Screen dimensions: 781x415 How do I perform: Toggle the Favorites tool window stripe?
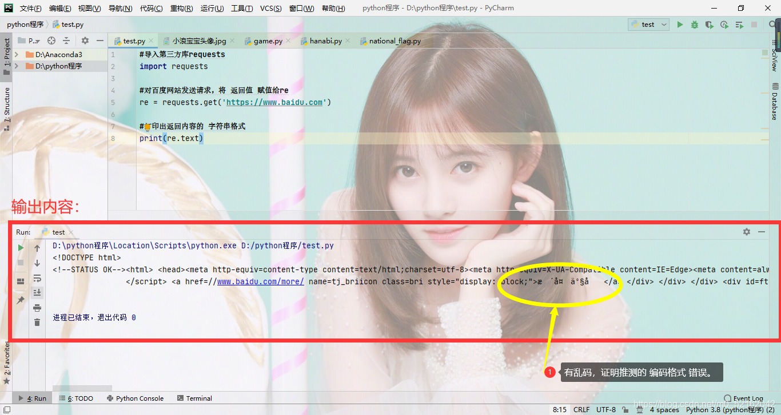click(x=6, y=361)
